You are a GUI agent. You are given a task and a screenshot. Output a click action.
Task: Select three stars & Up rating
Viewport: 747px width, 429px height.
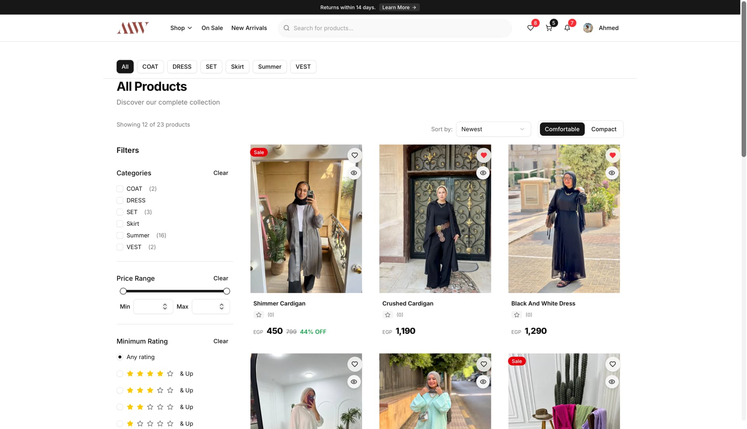120,391
